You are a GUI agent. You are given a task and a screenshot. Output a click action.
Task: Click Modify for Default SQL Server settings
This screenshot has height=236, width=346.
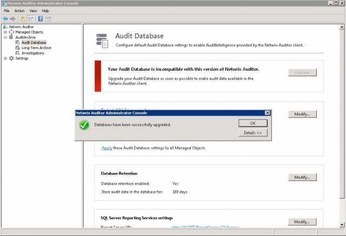click(302, 114)
